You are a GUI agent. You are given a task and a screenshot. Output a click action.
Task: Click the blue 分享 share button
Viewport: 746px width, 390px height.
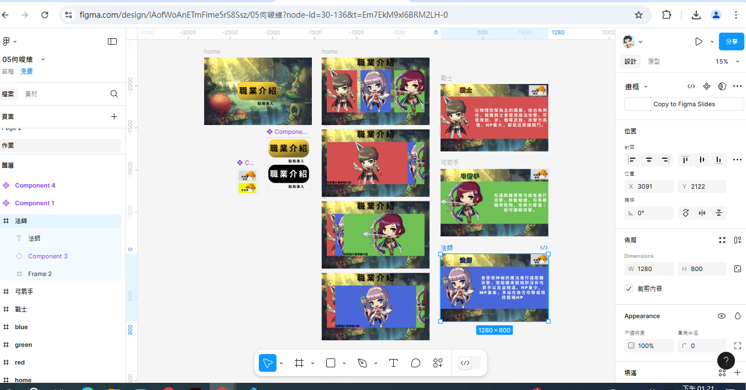[x=731, y=41]
